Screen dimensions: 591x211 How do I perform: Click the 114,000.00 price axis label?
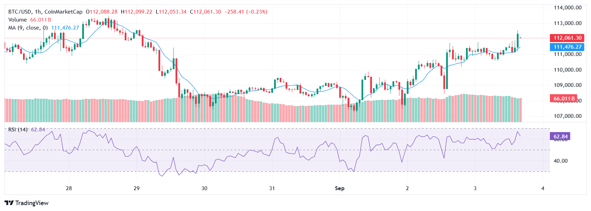[x=568, y=8]
